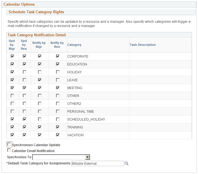198x174 pixels.
Task: Uncheck Notify by Res for EDUCATION
Action: [x=58, y=64]
